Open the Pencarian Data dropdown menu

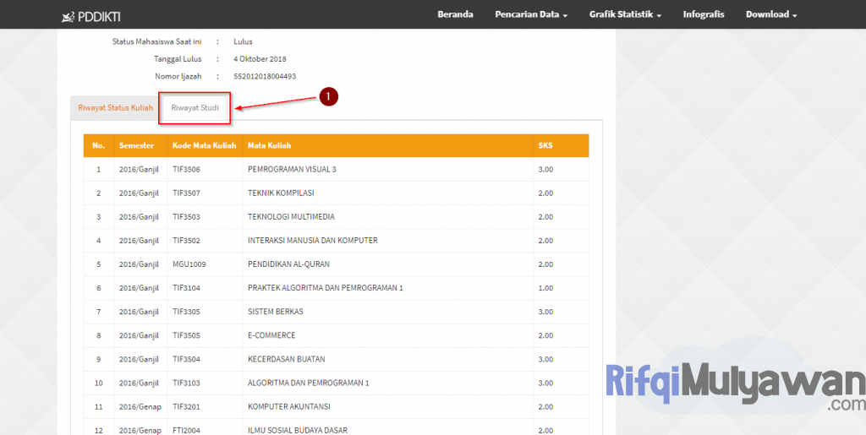pyautogui.click(x=531, y=15)
